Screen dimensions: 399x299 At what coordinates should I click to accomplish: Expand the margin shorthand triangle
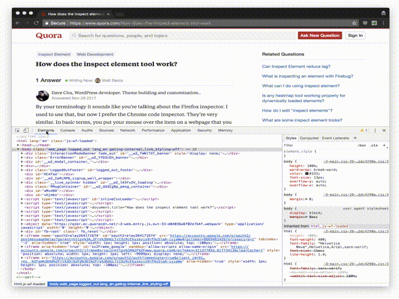pyautogui.click(x=307, y=199)
